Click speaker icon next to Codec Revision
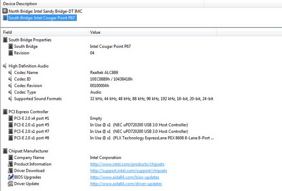The height and width of the screenshot is (191, 282). click(10, 86)
